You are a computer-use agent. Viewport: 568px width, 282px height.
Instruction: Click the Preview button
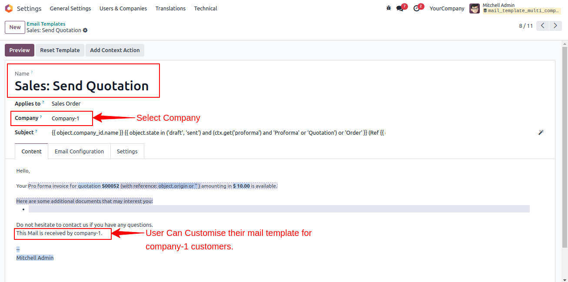pos(19,50)
